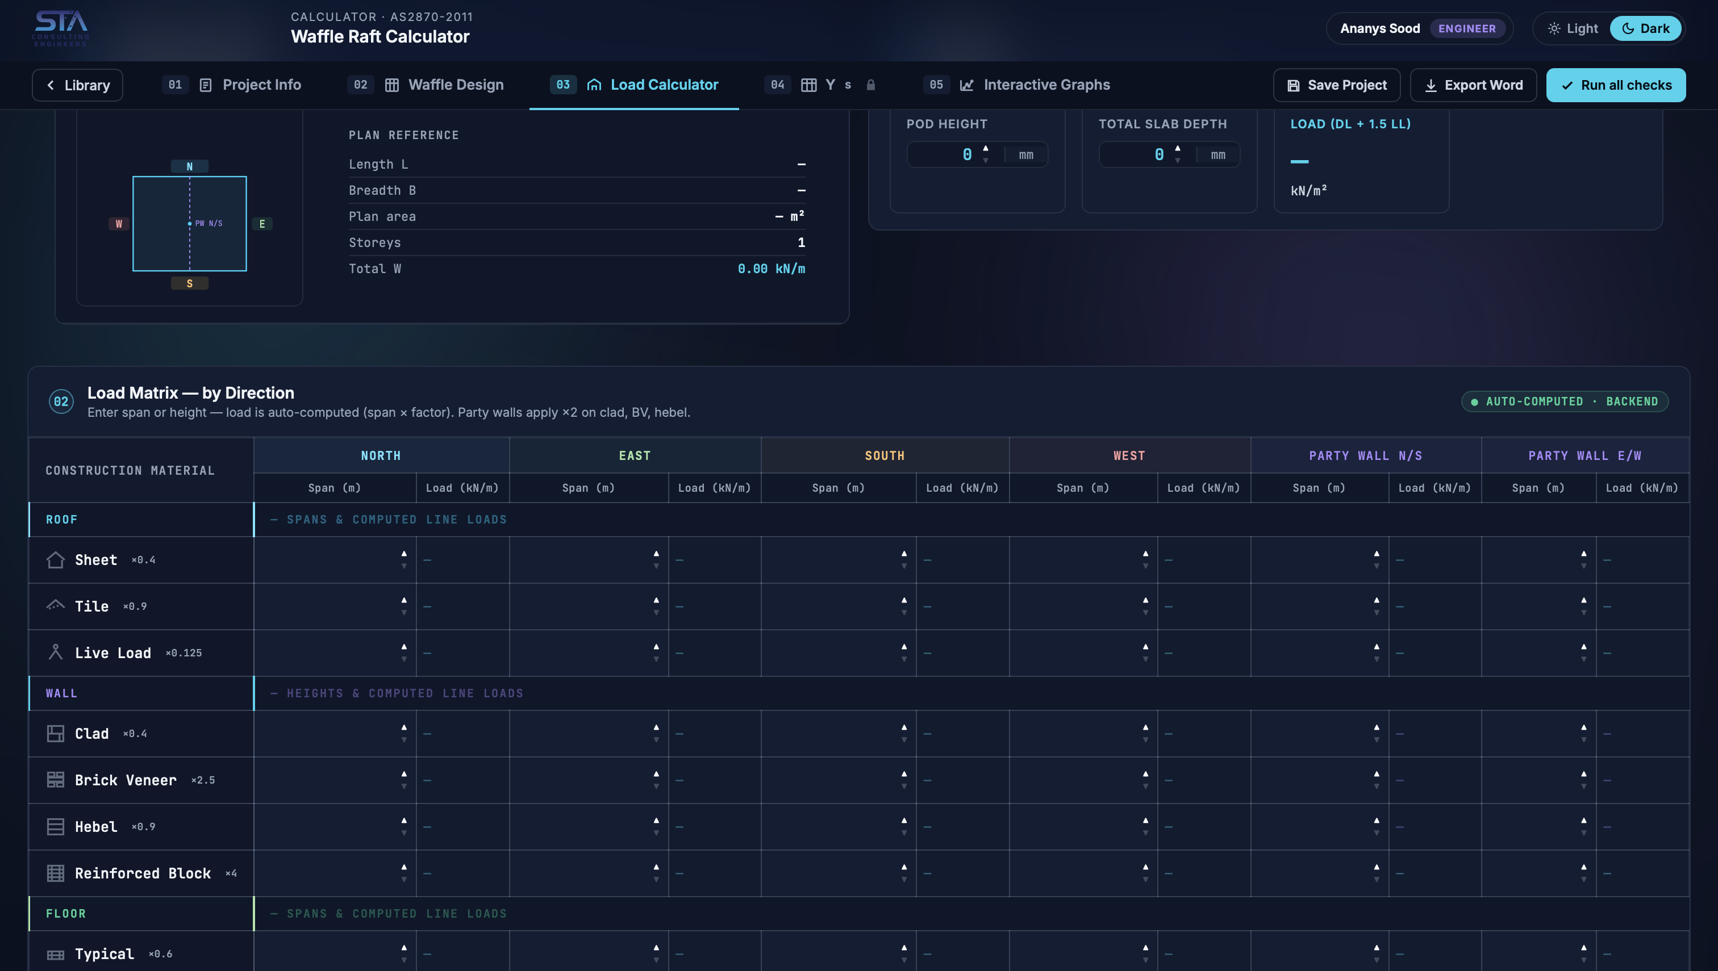Click the Brick Veneer icon

55,780
